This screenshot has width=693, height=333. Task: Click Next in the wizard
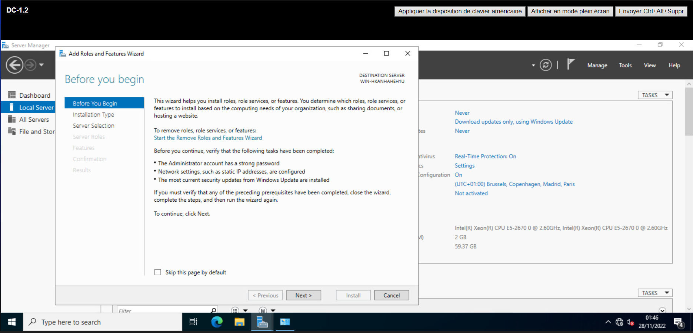[304, 295]
